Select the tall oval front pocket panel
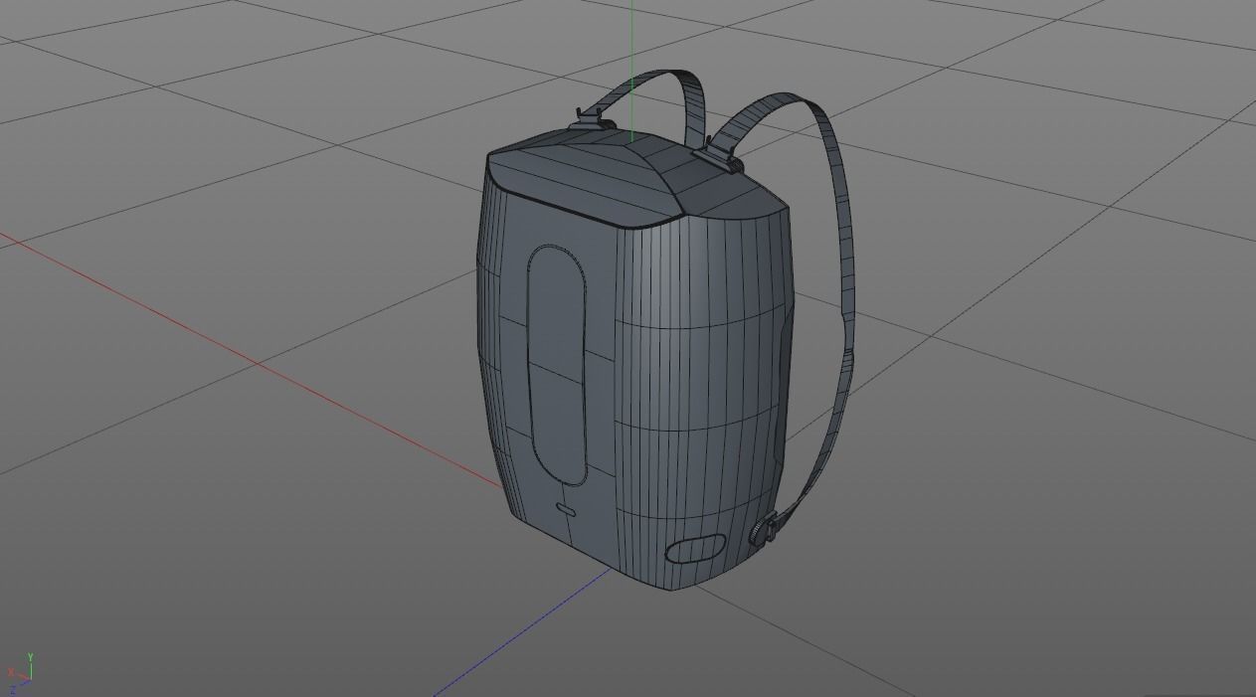Image resolution: width=1256 pixels, height=697 pixels. pyautogui.click(x=557, y=365)
